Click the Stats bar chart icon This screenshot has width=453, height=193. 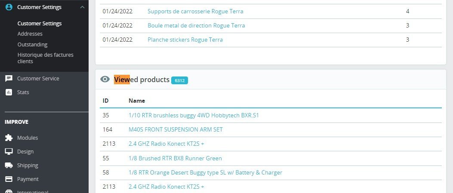(9, 92)
